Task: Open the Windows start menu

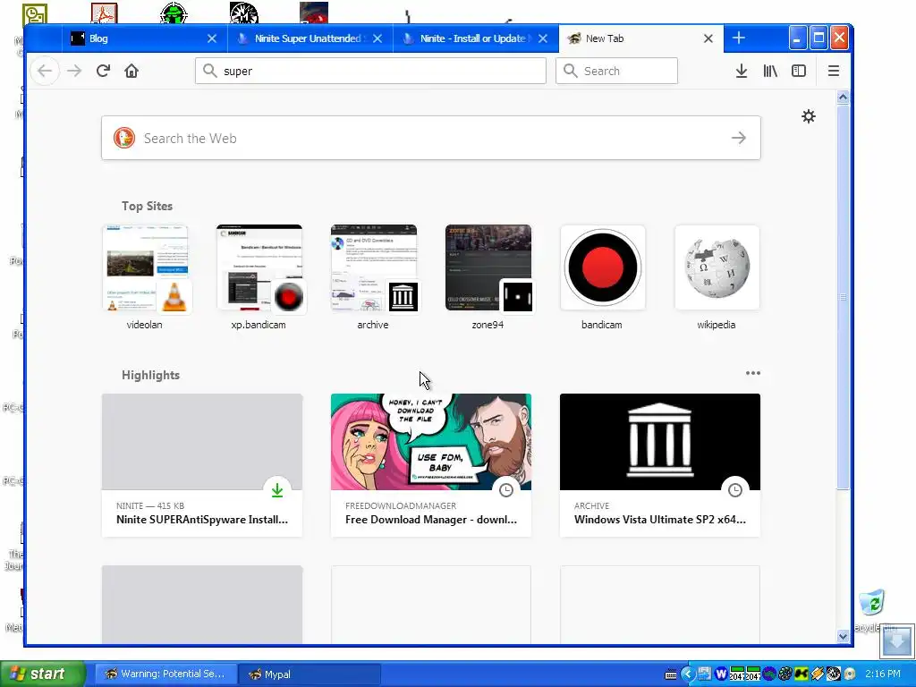Action: coord(42,674)
